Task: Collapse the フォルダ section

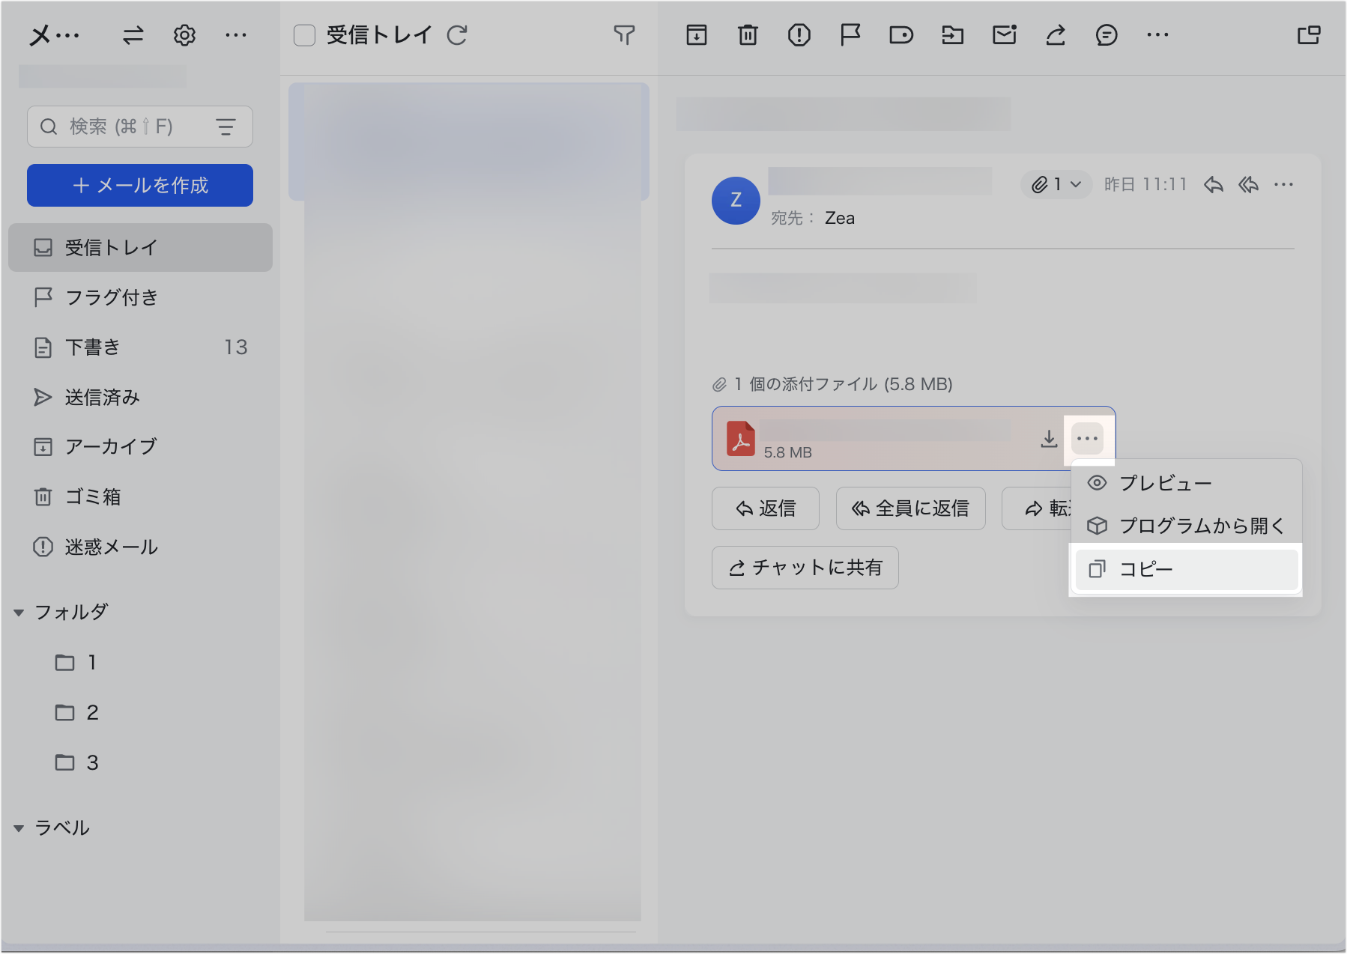Action: 19,613
